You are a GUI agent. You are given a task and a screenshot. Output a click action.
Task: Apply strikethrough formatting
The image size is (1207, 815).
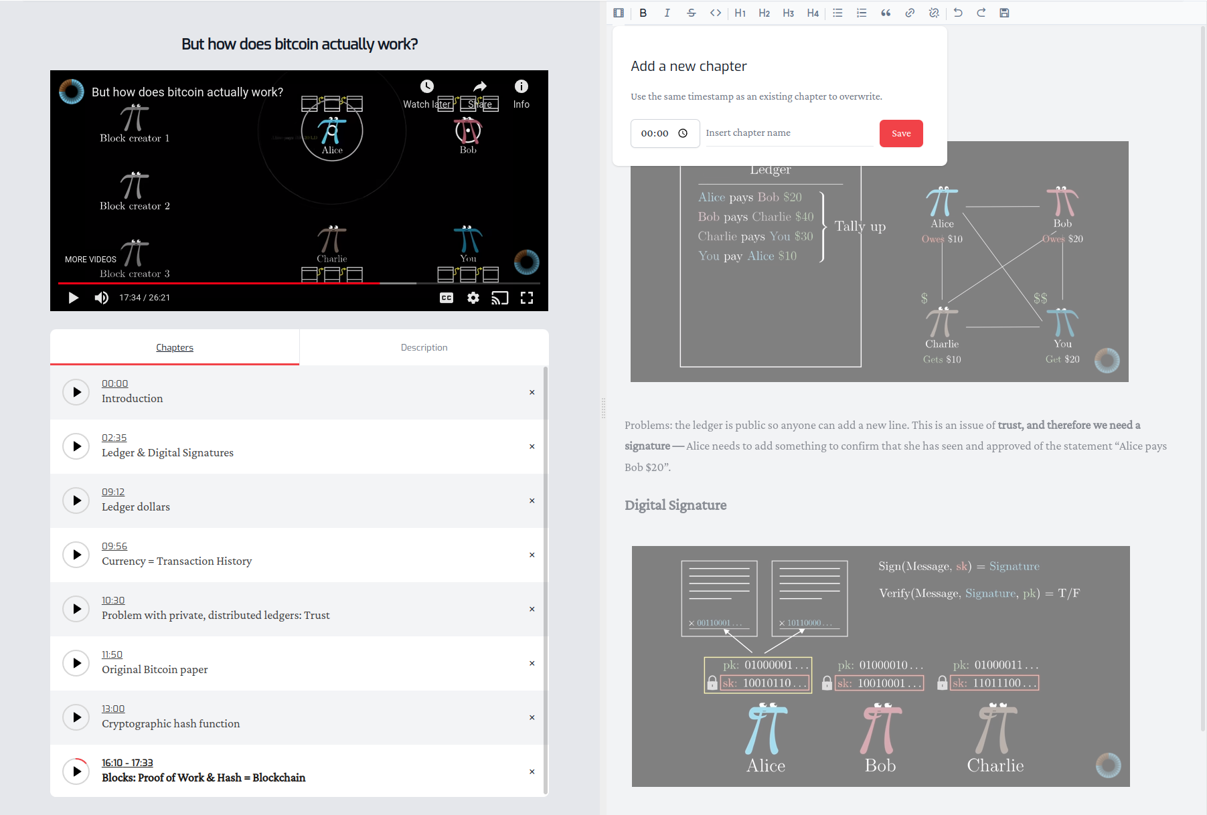692,13
